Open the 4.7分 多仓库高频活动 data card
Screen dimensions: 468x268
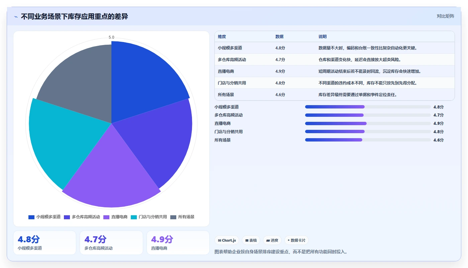coord(111,243)
